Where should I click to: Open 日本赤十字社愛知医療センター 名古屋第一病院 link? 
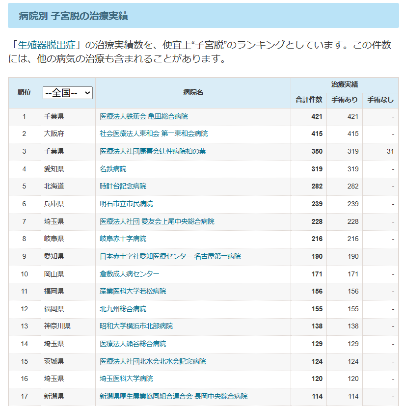pyautogui.click(x=170, y=256)
